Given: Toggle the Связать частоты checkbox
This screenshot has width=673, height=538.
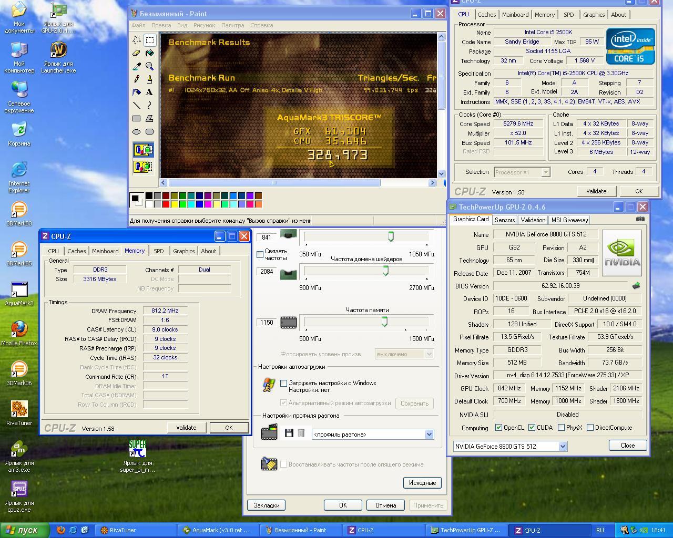Looking at the screenshot, I should 260,254.
